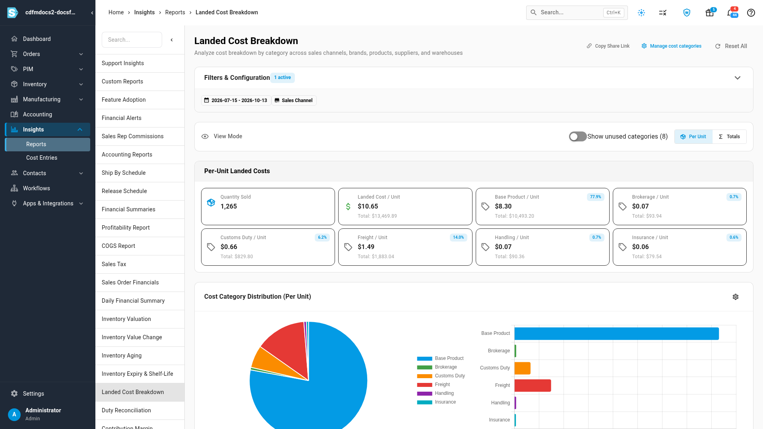Switch to Totals view mode
Image resolution: width=763 pixels, height=429 pixels.
pyautogui.click(x=730, y=137)
